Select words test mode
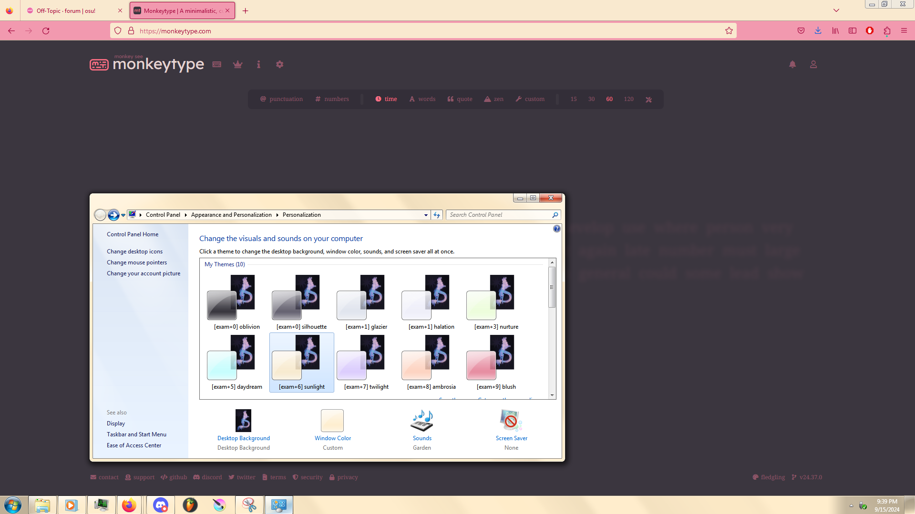The image size is (915, 514). point(422,99)
